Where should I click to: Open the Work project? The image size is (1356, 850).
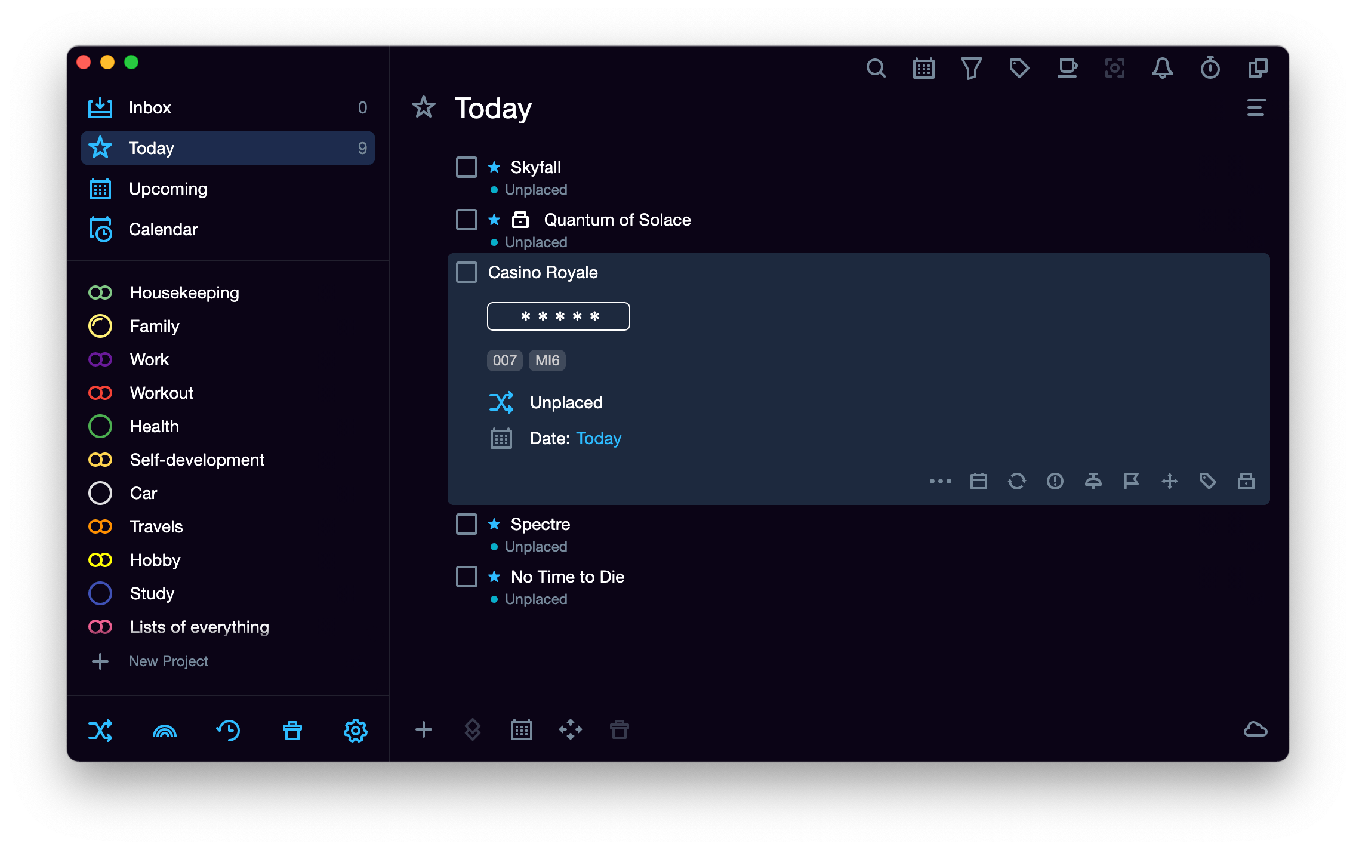pos(228,359)
